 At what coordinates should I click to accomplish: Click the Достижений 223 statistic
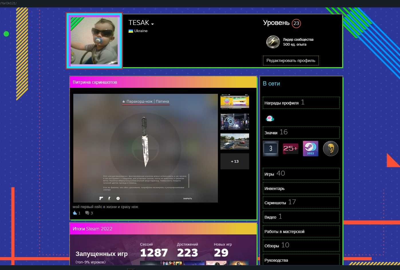[188, 250]
